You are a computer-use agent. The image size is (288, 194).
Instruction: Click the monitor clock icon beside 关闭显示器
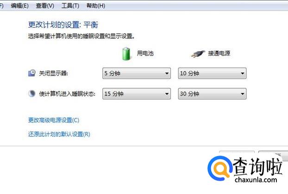pyautogui.click(x=32, y=73)
